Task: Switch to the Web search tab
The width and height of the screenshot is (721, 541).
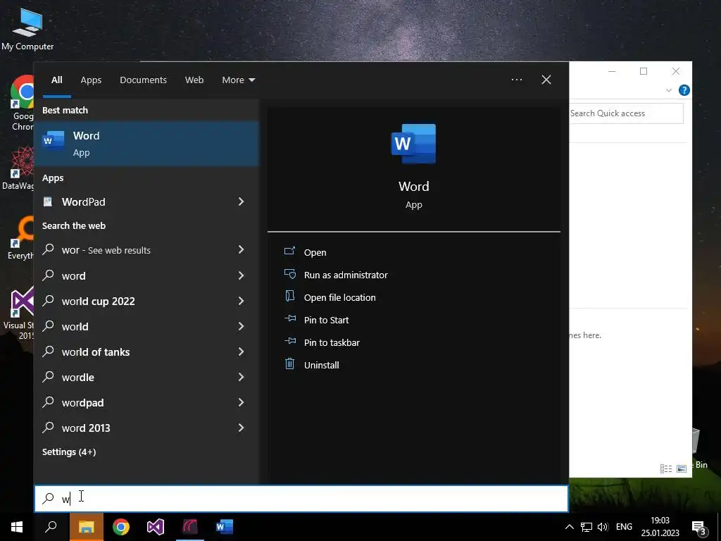Action: point(194,80)
